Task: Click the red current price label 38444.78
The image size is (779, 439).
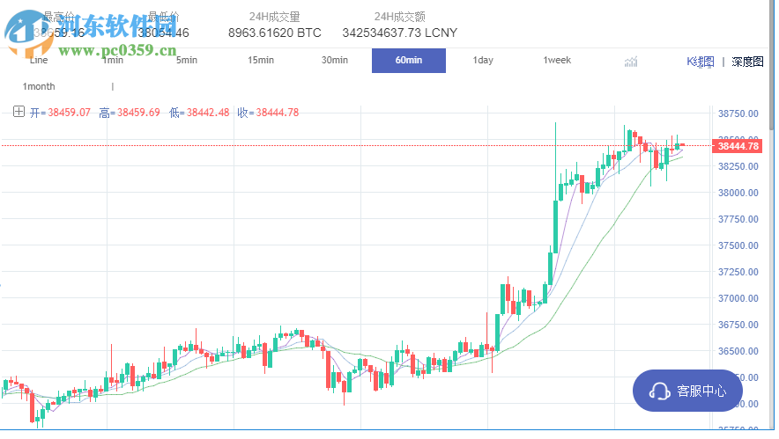Action: tap(736, 147)
